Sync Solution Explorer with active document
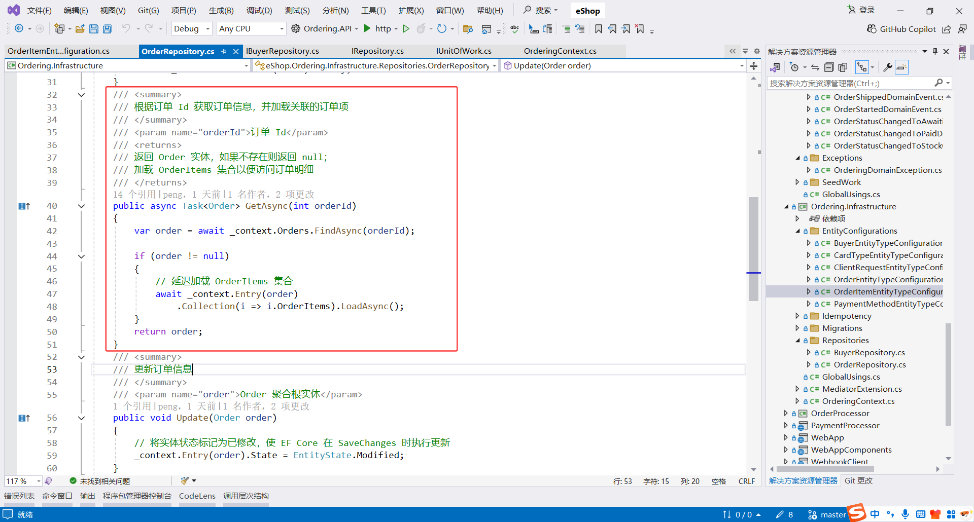This screenshot has height=522, width=974. tap(815, 67)
